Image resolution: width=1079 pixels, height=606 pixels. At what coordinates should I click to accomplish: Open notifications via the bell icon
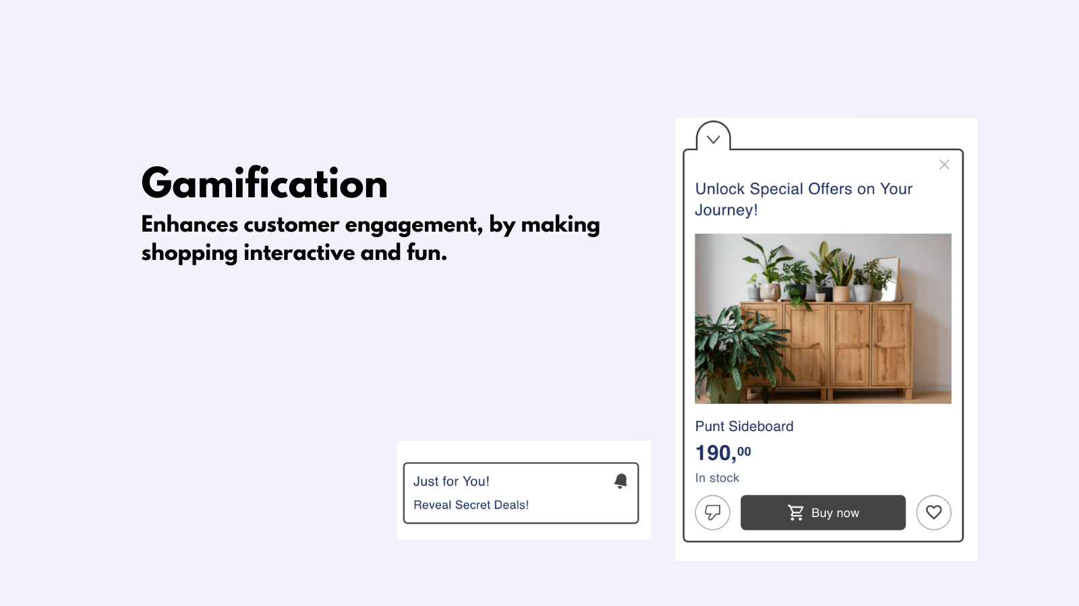coord(620,479)
